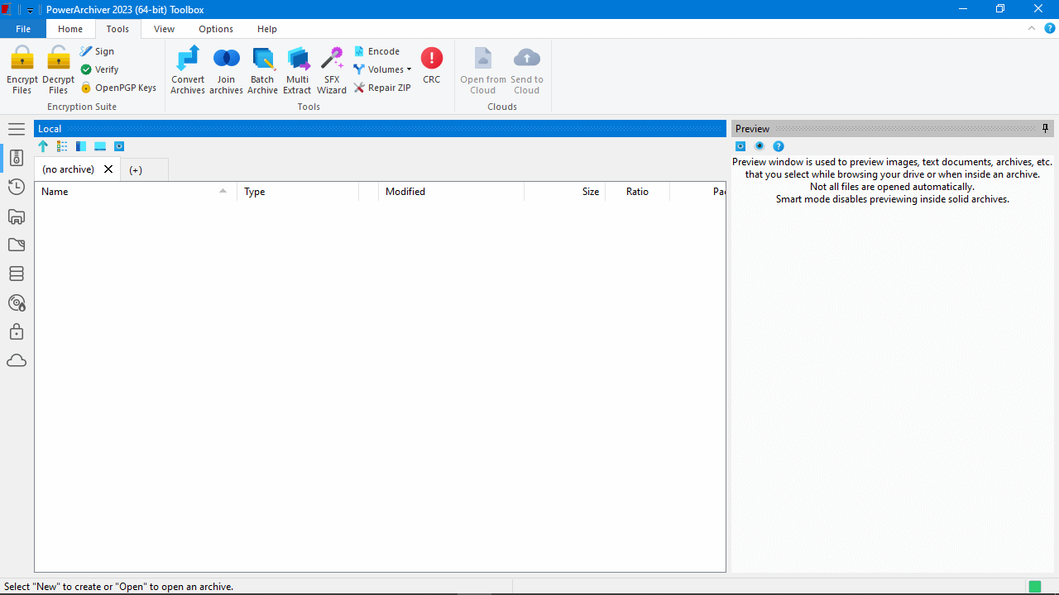The height and width of the screenshot is (595, 1059).
Task: Click the first blue Preview toolbar icon
Action: click(740, 146)
